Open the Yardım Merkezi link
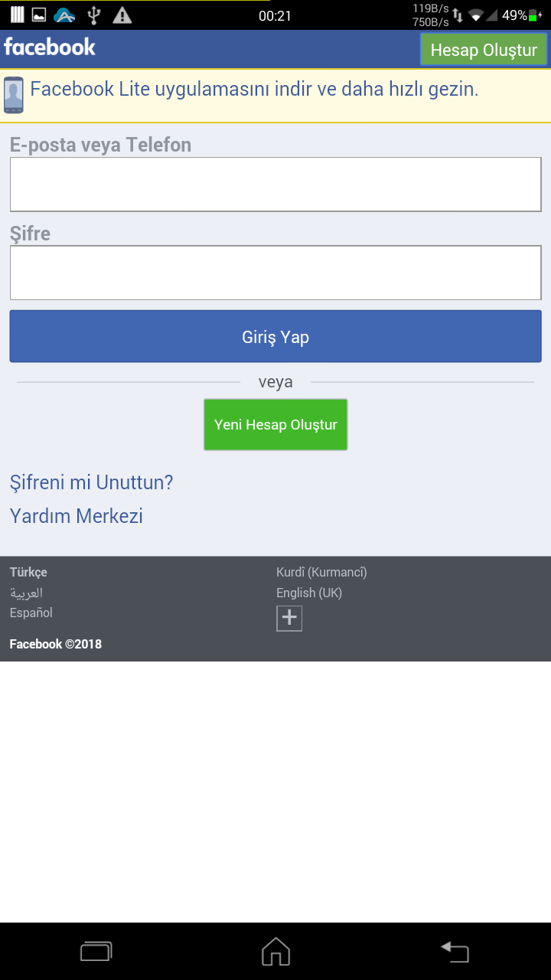Viewport: 551px width, 980px height. tap(77, 516)
